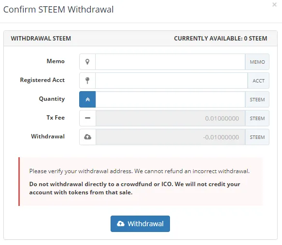Click the blue double-chevron max quantity button

click(x=87, y=99)
